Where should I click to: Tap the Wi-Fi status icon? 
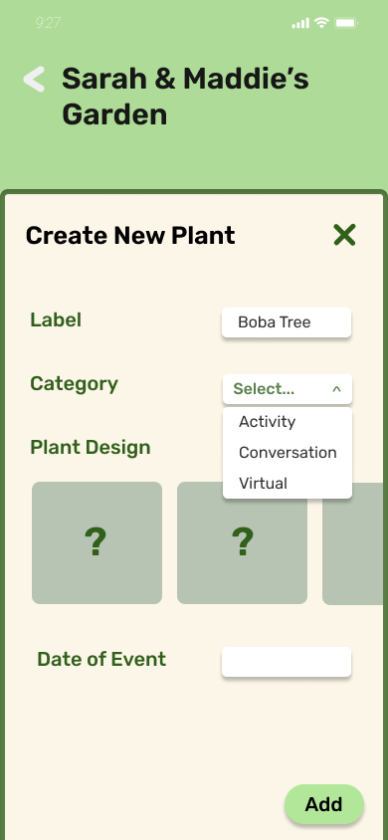(321, 23)
